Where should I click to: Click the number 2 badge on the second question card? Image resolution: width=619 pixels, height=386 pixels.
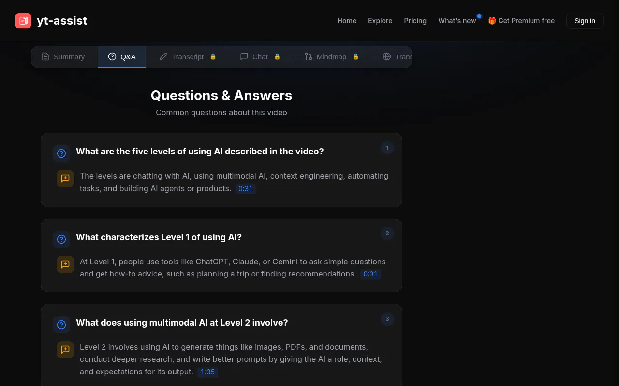point(387,234)
